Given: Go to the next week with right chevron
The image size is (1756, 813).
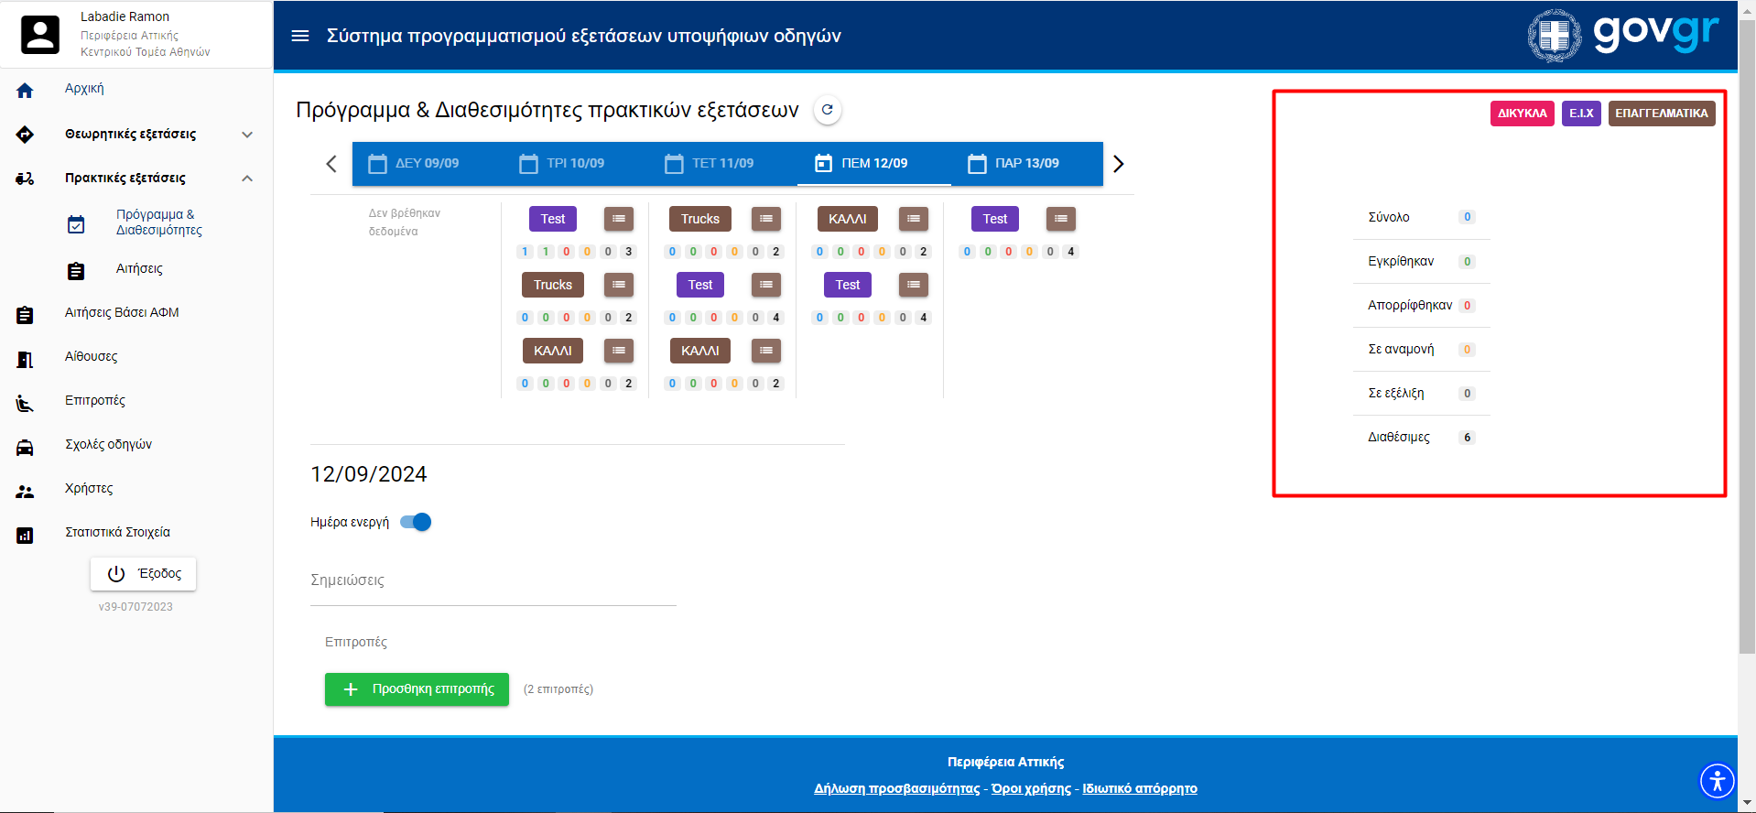Looking at the screenshot, I should [1118, 164].
